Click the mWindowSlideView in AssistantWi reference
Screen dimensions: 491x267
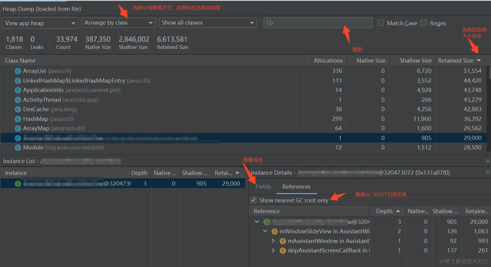pyautogui.click(x=324, y=231)
